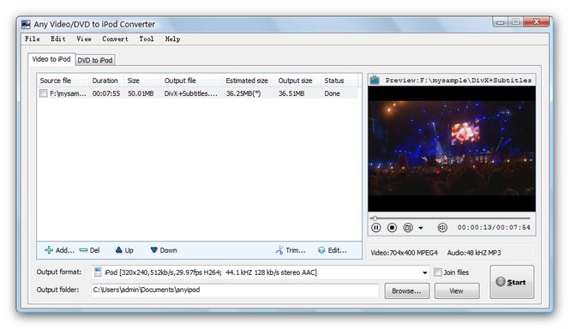Delete selected file with Del button
The image size is (570, 329).
tap(89, 250)
